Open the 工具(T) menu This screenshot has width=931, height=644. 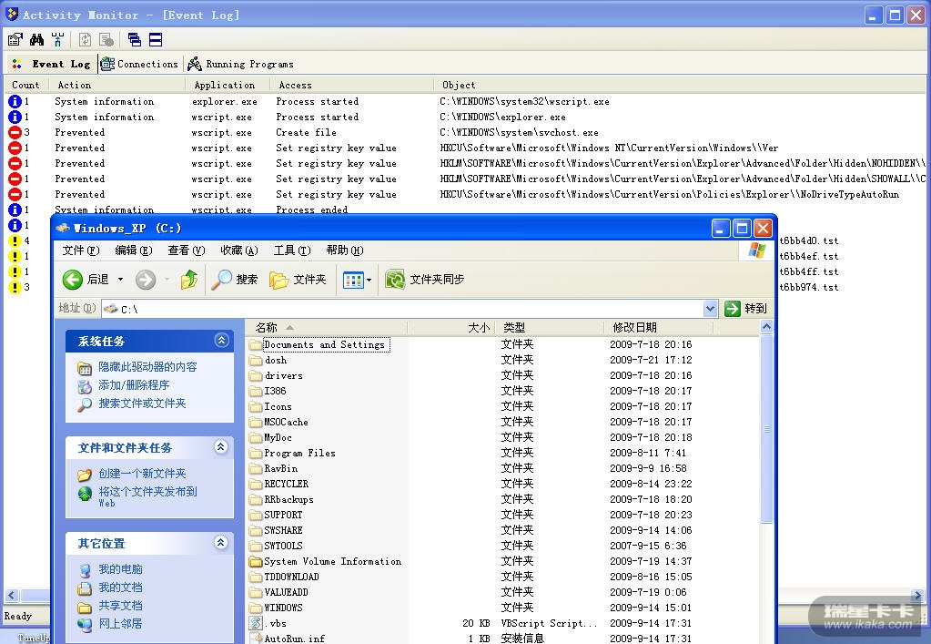(x=291, y=250)
